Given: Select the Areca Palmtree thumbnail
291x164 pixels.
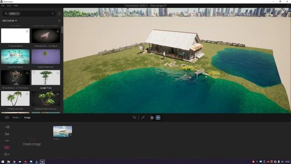Looking at the screenshot, I should 45,56.
